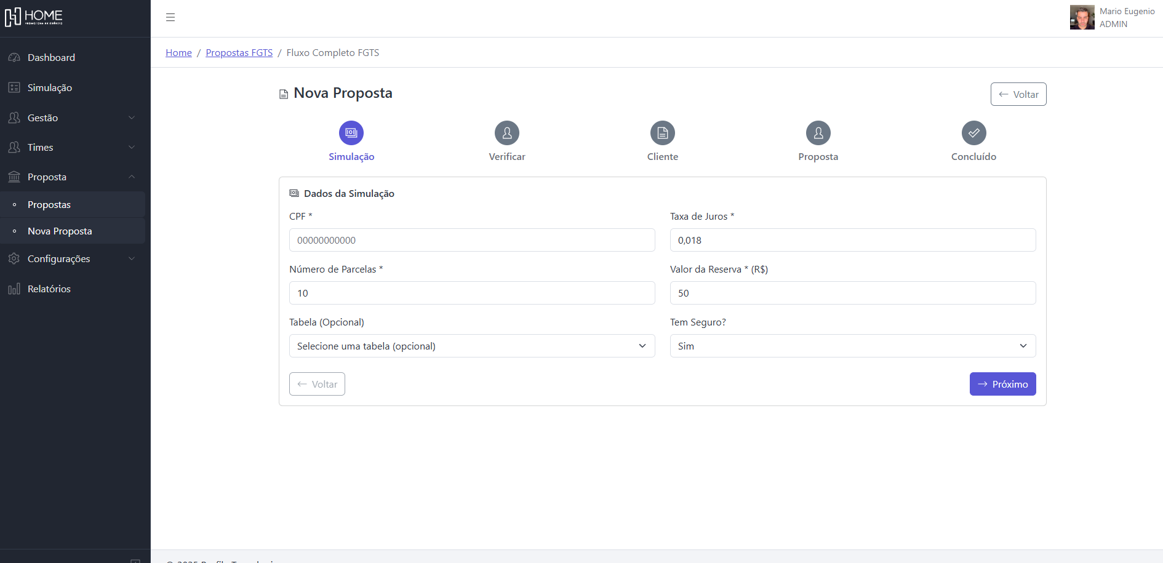Open Relatórios in the sidebar

click(49, 289)
